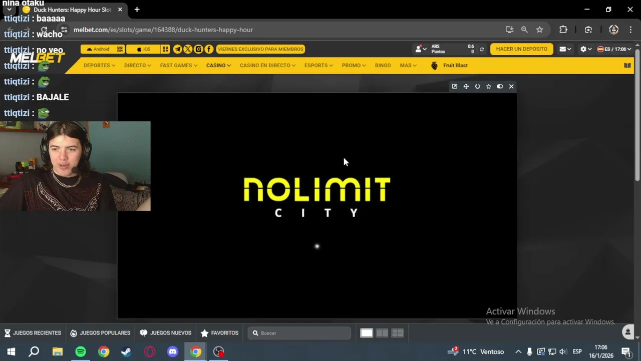Close the Nolimit City game frame
The image size is (641, 361).
pyautogui.click(x=511, y=86)
